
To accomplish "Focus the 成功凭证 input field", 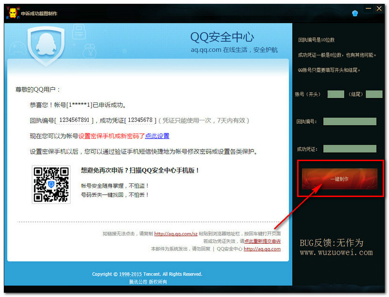I will pos(350,148).
